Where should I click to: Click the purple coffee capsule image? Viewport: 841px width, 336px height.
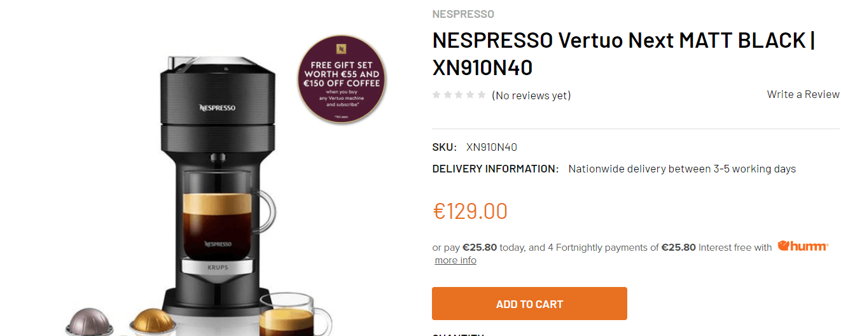[90, 322]
